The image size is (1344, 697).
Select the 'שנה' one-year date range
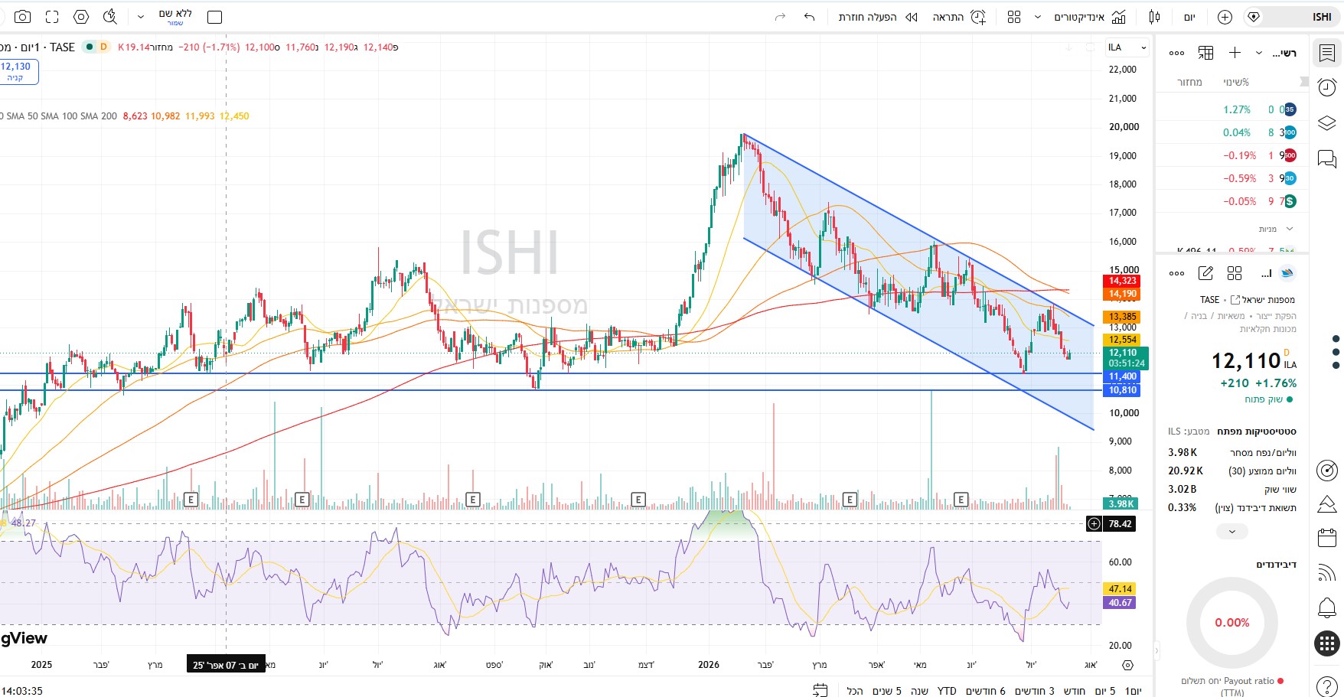coord(919,690)
